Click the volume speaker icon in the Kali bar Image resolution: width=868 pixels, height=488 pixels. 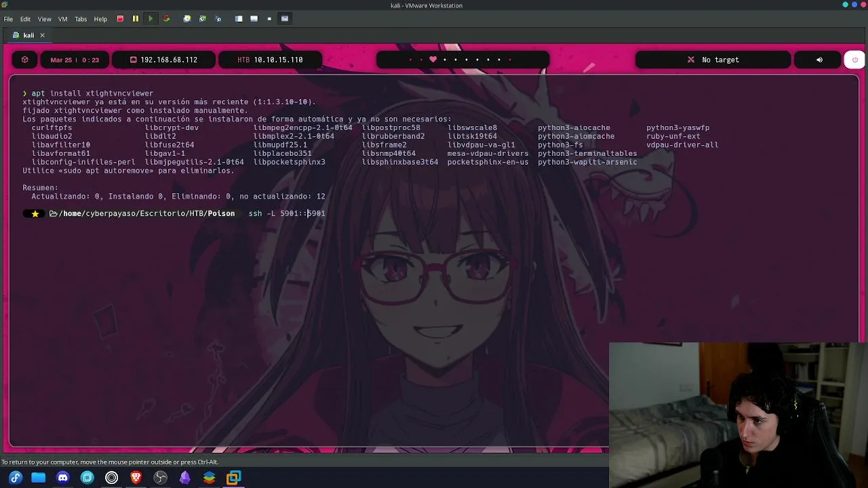click(x=819, y=60)
